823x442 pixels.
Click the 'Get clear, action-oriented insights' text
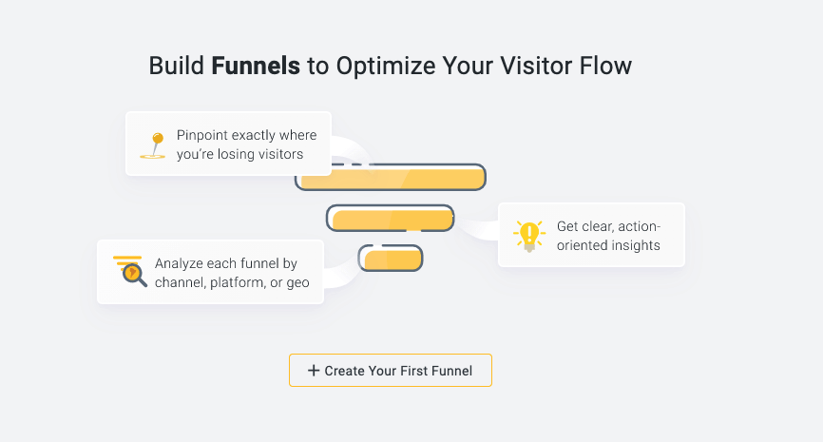(x=608, y=236)
